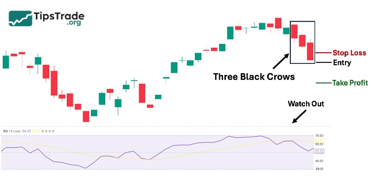Click the Watch Out annotation text

306,103
